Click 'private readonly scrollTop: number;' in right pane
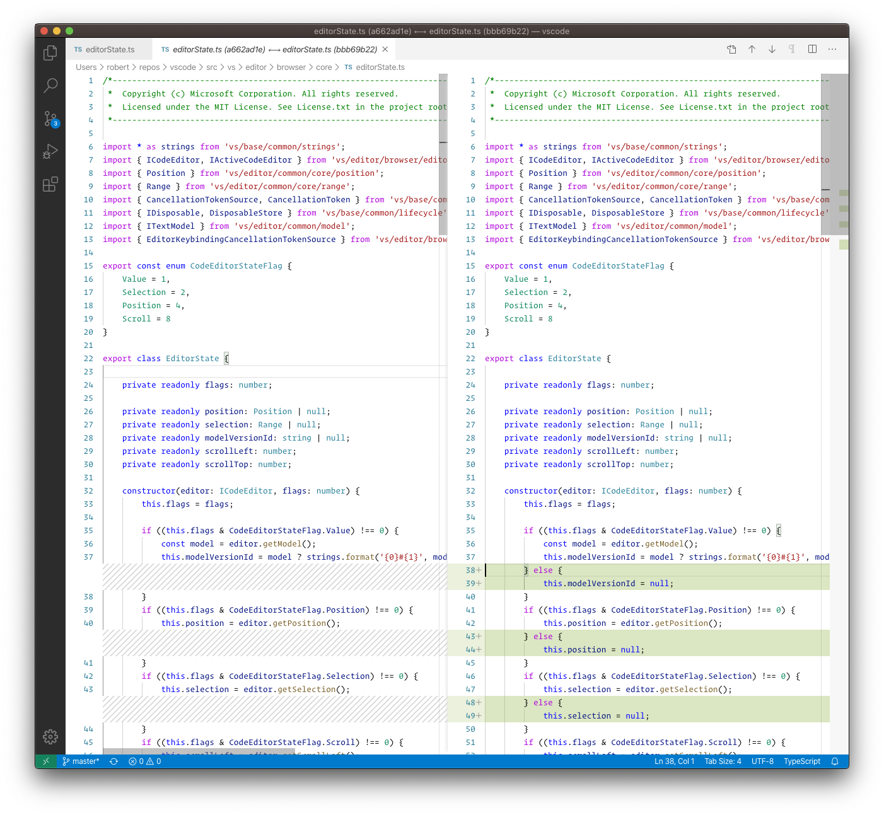Image resolution: width=884 pixels, height=815 pixels. tap(589, 465)
